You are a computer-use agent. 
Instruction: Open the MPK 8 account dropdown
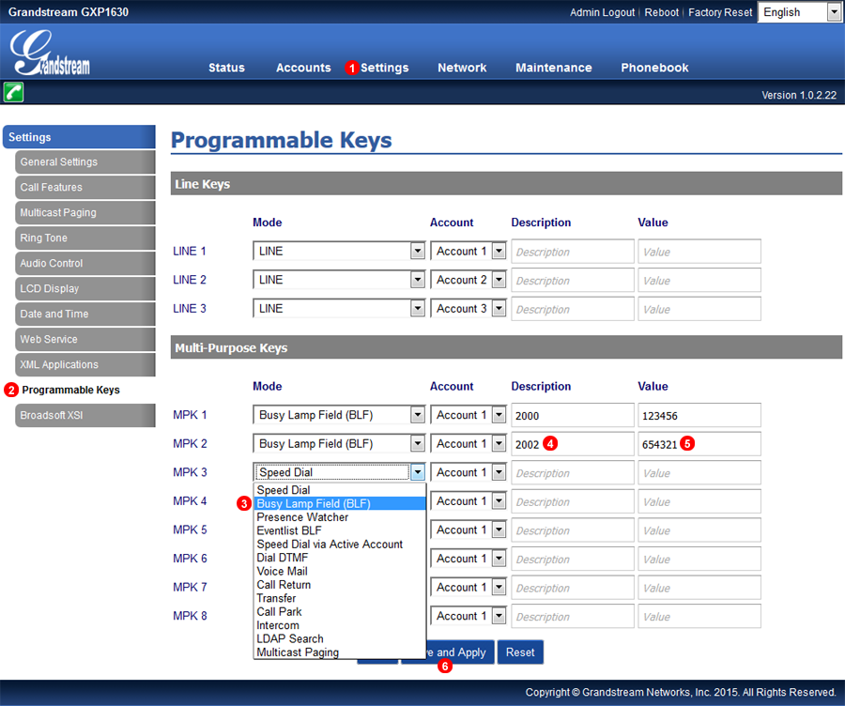(x=469, y=616)
